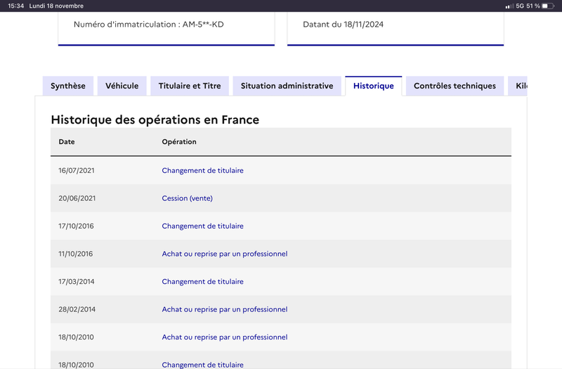The image size is (562, 369).
Task: Select the date 17/03/2014
Action: (x=77, y=282)
